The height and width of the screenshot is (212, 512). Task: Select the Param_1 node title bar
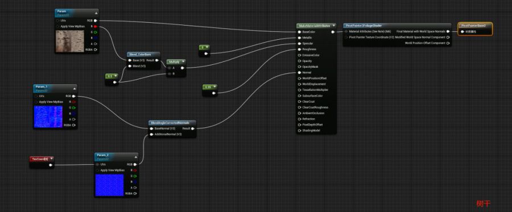[56, 88]
